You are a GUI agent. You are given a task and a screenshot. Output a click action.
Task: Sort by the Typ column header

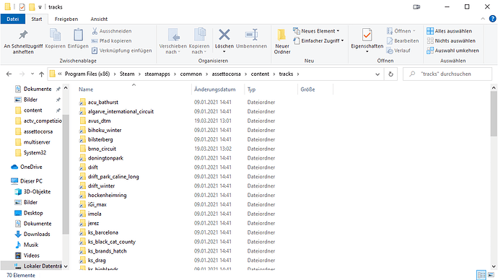(252, 89)
